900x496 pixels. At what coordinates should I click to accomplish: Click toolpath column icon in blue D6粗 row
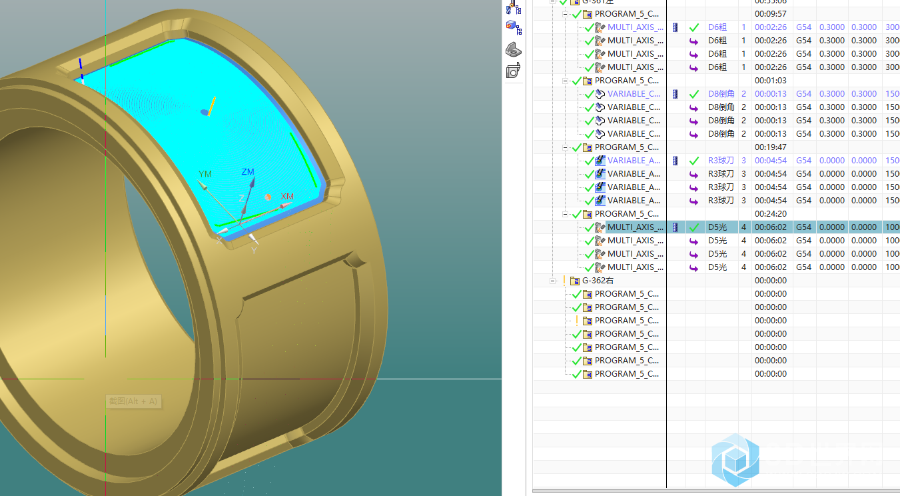tap(676, 27)
